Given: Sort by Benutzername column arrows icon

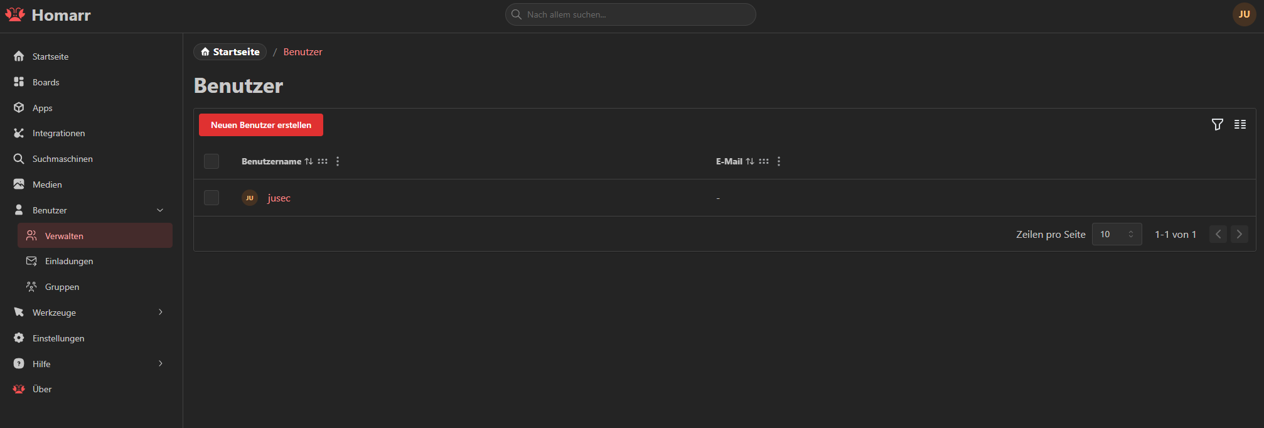Looking at the screenshot, I should (x=309, y=161).
